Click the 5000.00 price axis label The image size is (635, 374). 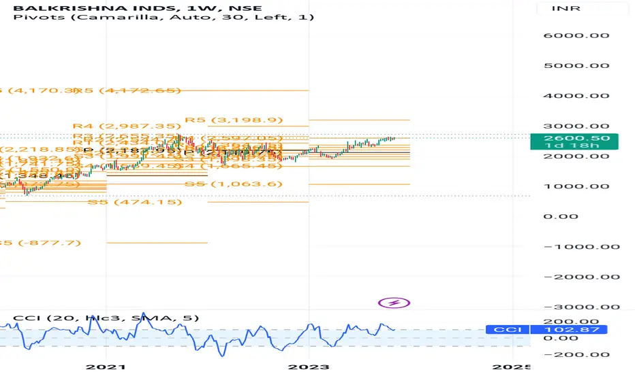576,66
